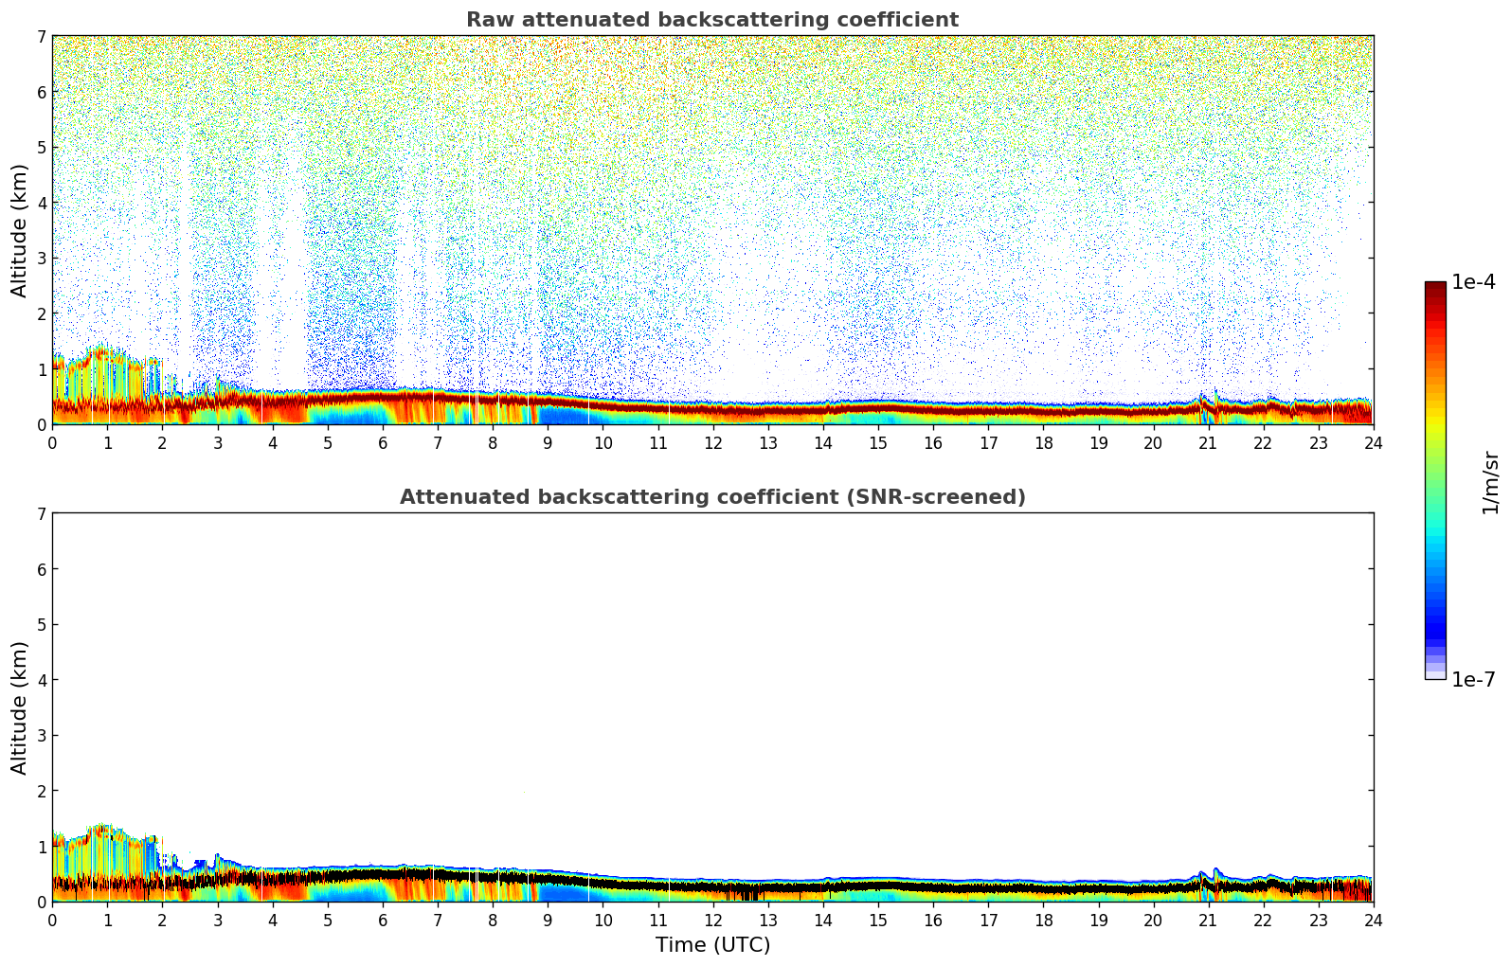Click the 7 km tick on top plot
Viewport: 1511px width, 966px height.
tap(41, 36)
